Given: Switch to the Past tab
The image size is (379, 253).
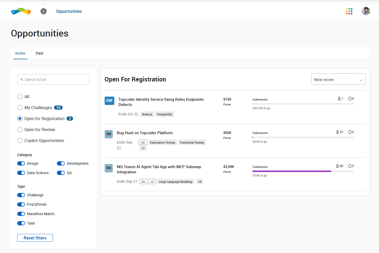Looking at the screenshot, I should point(39,53).
